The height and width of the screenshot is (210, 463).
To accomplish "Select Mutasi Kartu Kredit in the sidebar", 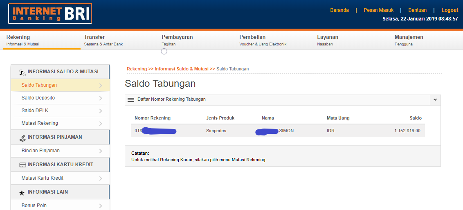I will (60, 178).
